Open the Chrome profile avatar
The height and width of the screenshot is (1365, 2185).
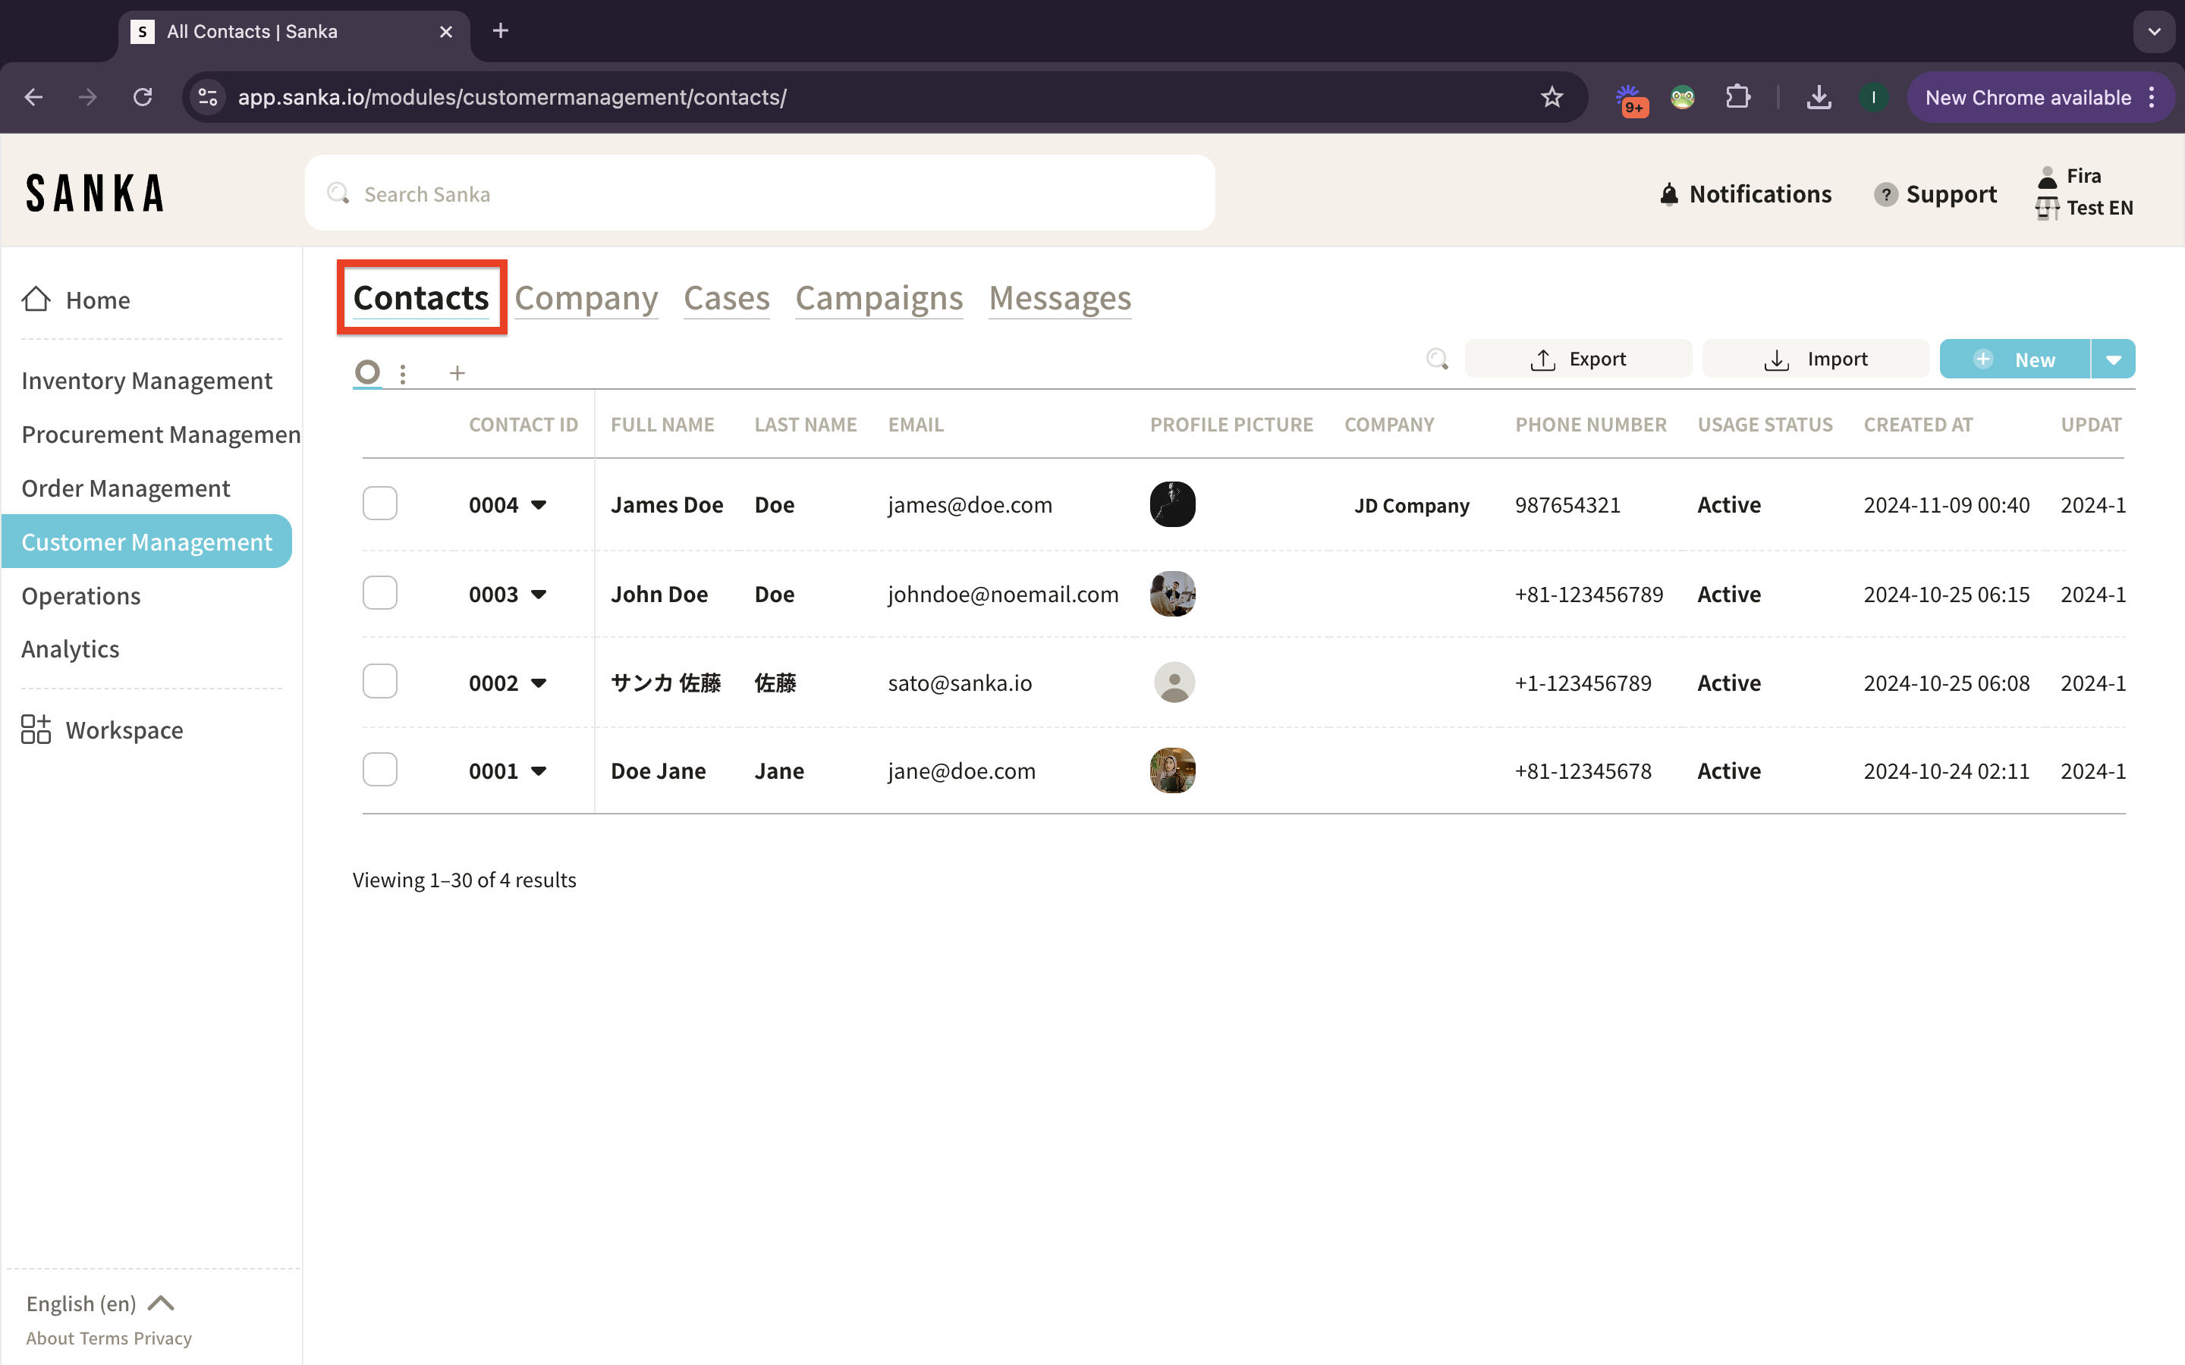click(1873, 98)
